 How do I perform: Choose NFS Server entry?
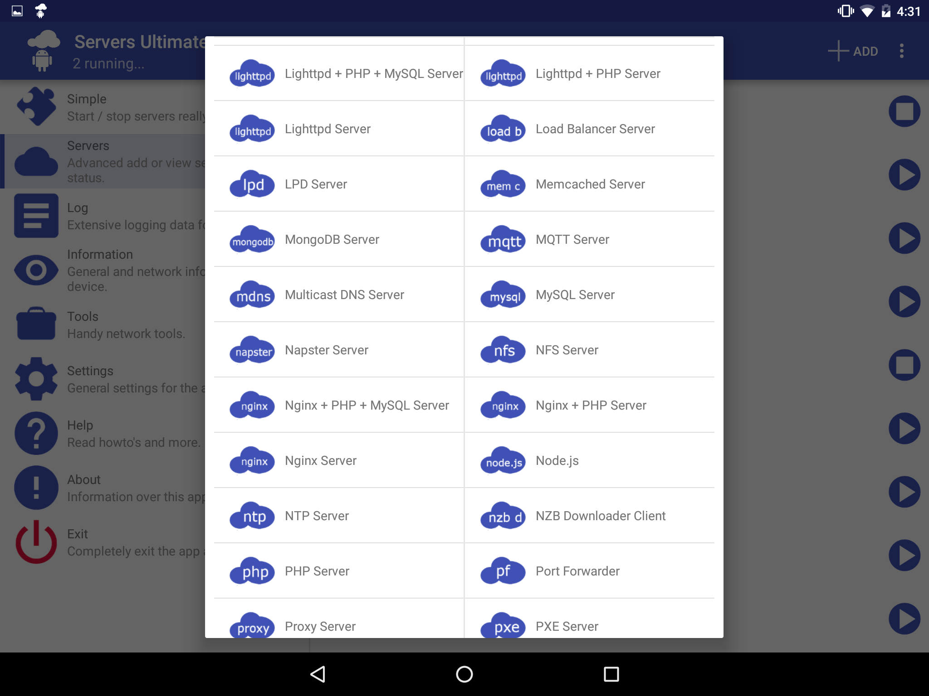(590, 350)
